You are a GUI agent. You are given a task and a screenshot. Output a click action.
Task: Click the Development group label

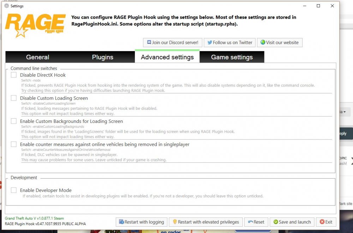coord(24,177)
